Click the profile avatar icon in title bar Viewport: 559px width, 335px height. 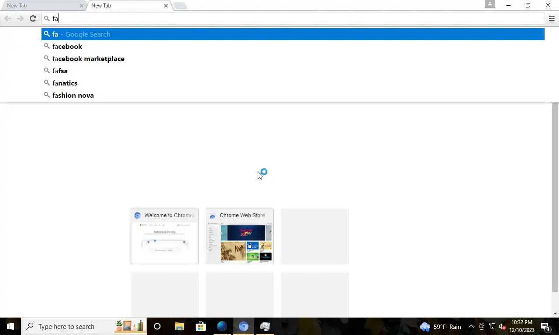point(490,4)
